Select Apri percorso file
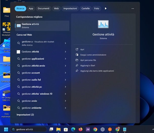Viewport: 154px width, 133px height. coord(88,60)
